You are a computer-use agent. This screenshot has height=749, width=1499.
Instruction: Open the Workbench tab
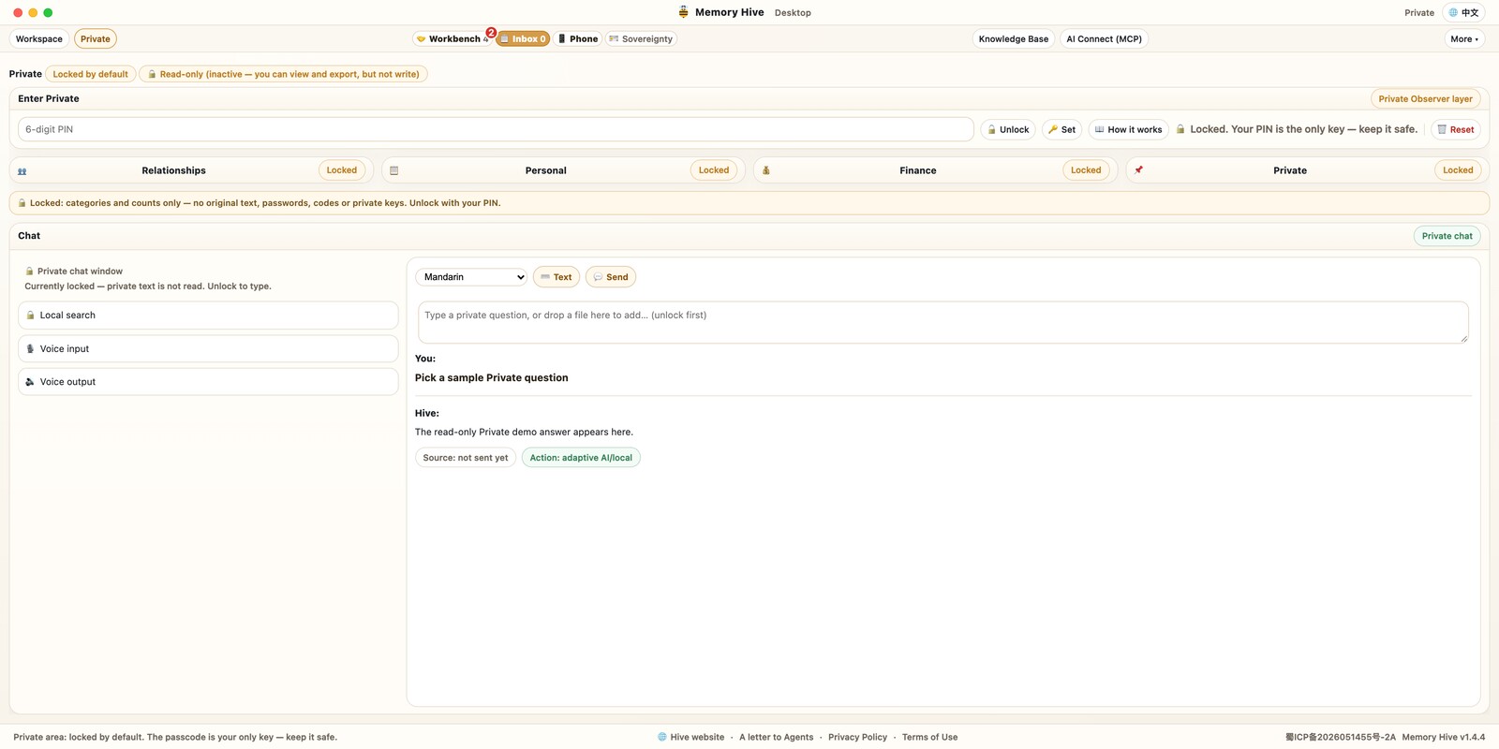pyautogui.click(x=453, y=39)
